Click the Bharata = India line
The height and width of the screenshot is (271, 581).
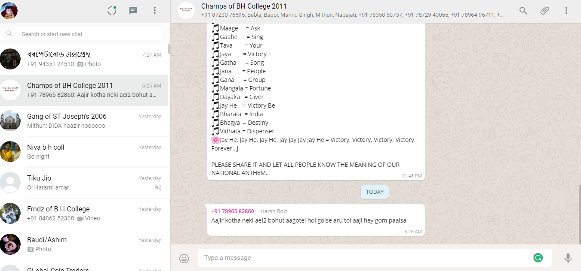[x=237, y=114]
